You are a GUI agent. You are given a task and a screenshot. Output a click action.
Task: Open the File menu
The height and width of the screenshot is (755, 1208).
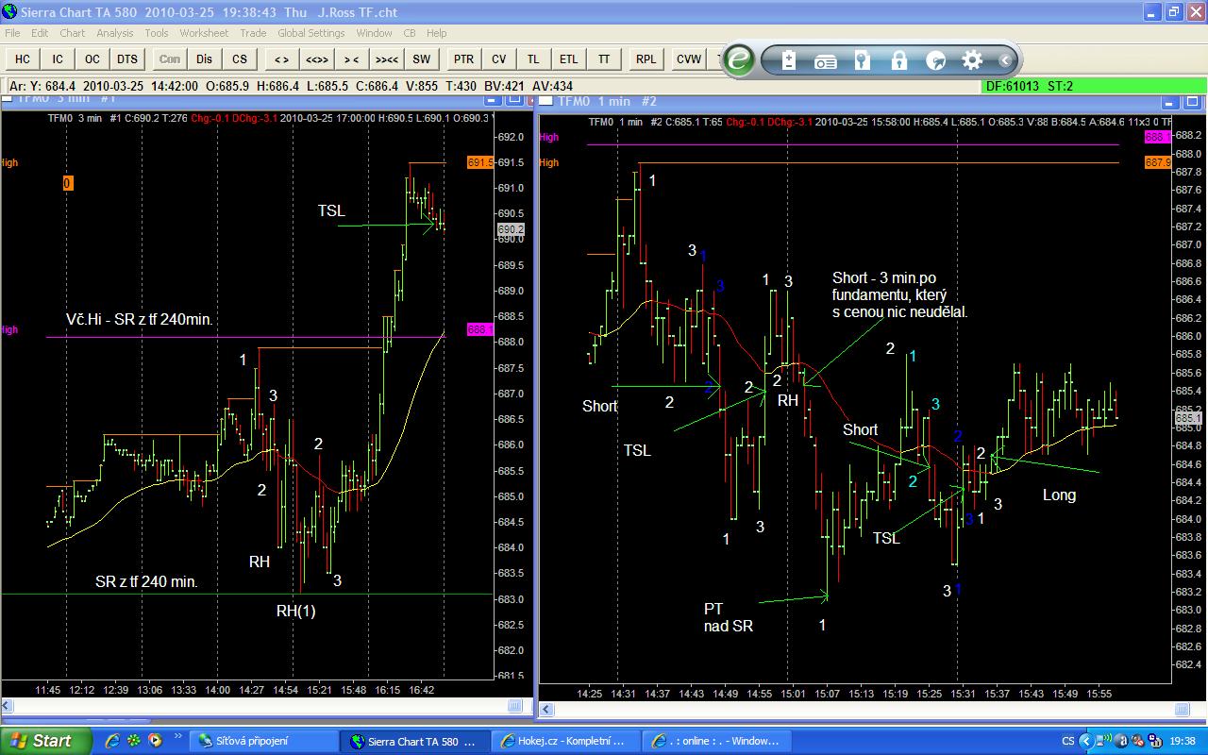(12, 33)
